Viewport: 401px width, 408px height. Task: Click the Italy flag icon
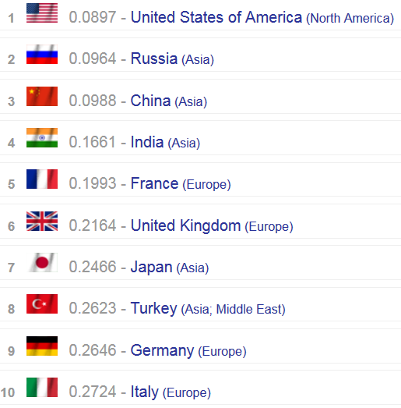(42, 388)
